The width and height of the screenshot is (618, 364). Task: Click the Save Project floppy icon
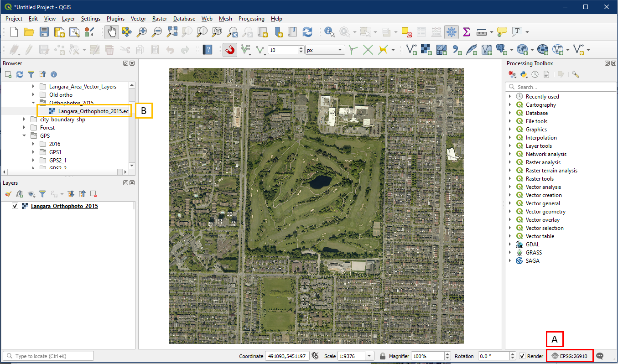pyautogui.click(x=44, y=32)
